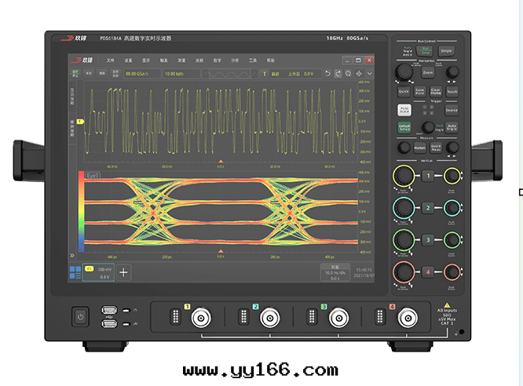This screenshot has height=386, width=523.
Task: Click the undo arrow icon in toolbar
Action: 327,74
